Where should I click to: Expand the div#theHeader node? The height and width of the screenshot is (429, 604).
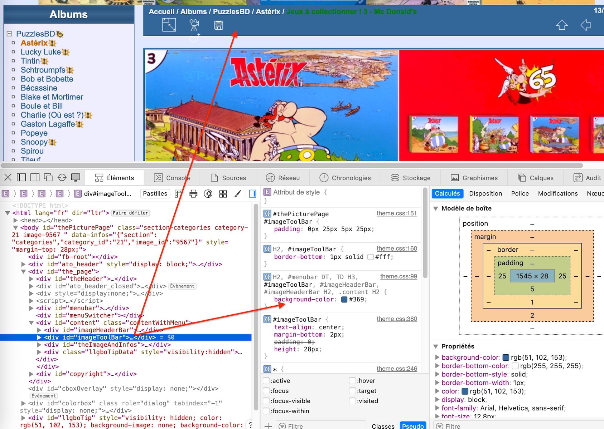tap(31, 279)
